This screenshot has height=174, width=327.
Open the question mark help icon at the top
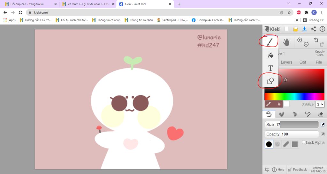[x=322, y=29]
